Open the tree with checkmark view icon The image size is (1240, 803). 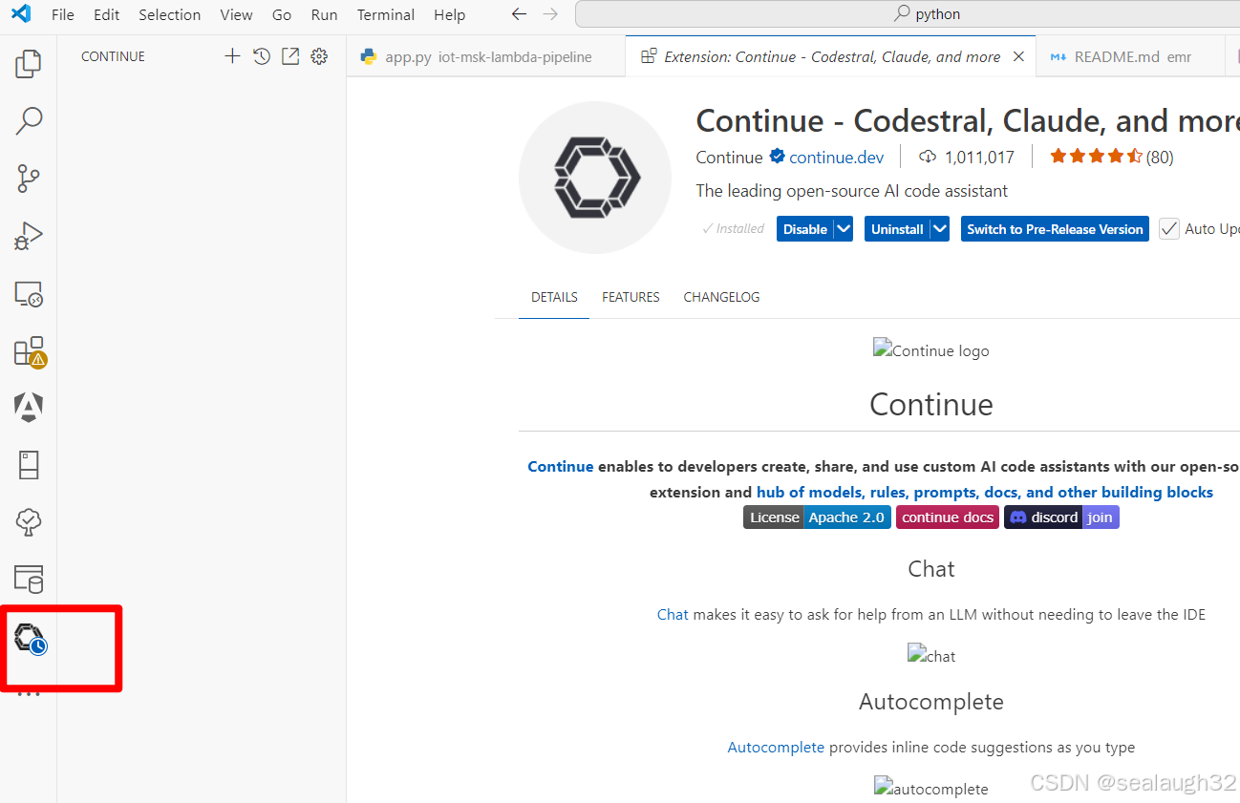pyautogui.click(x=29, y=522)
